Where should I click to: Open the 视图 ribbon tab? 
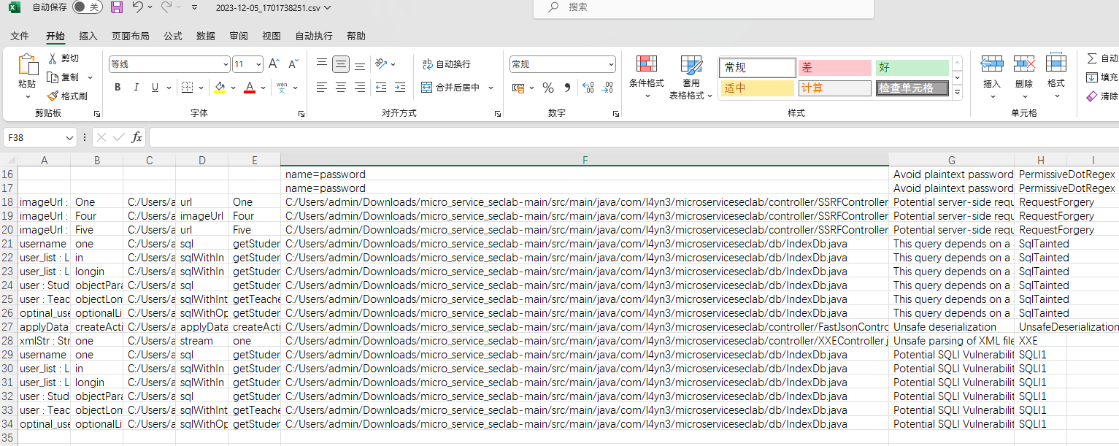tap(272, 36)
